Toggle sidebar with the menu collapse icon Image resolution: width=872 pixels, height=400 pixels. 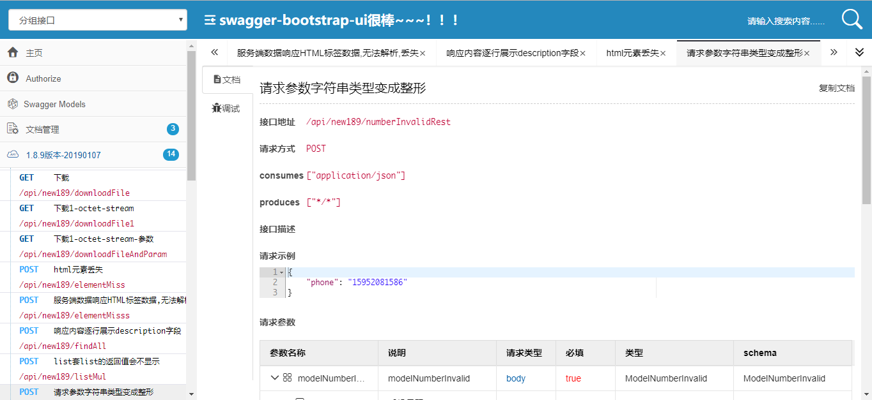210,20
